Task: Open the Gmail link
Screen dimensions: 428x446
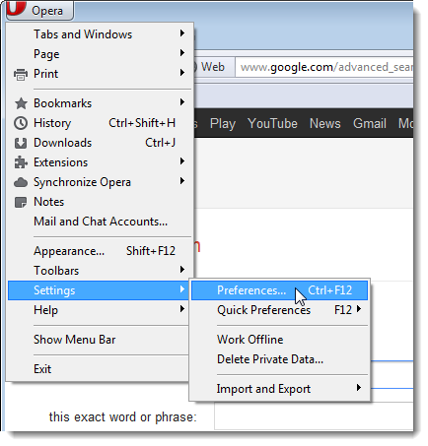Action: [x=370, y=124]
